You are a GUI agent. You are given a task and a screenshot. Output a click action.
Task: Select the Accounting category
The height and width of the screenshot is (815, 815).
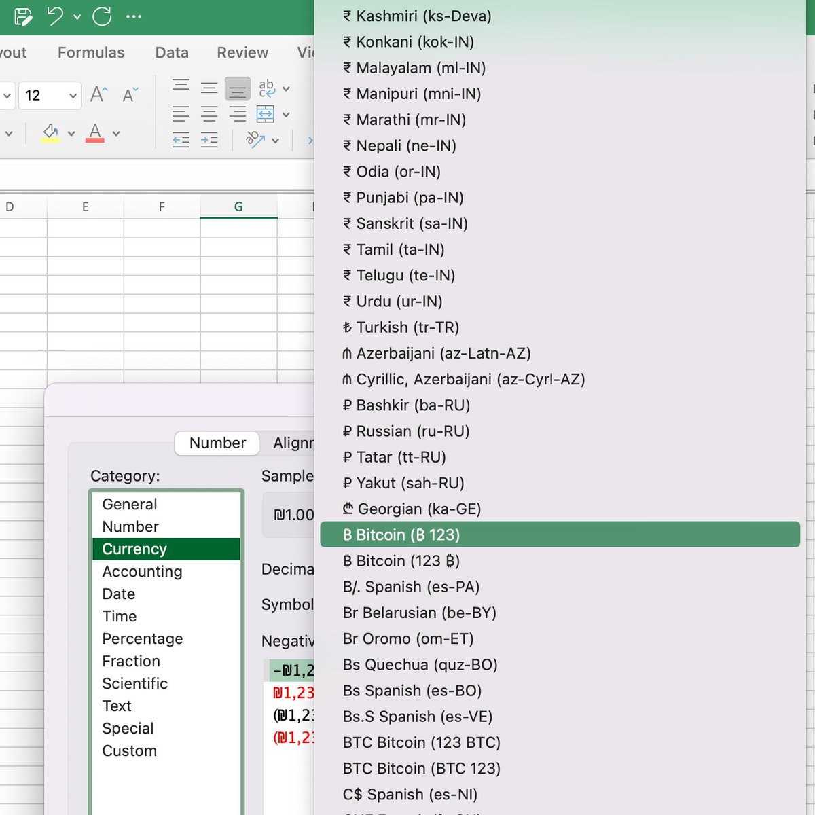(141, 571)
